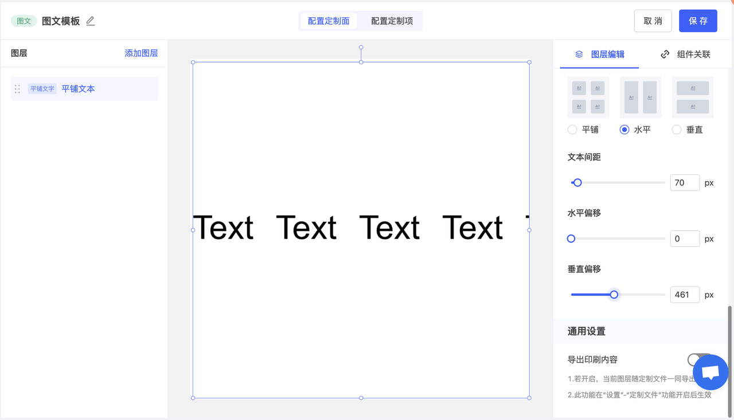Viewport: 734px width, 420px height.
Task: Click the layers icon in 图层编辑 tab
Action: coord(579,54)
